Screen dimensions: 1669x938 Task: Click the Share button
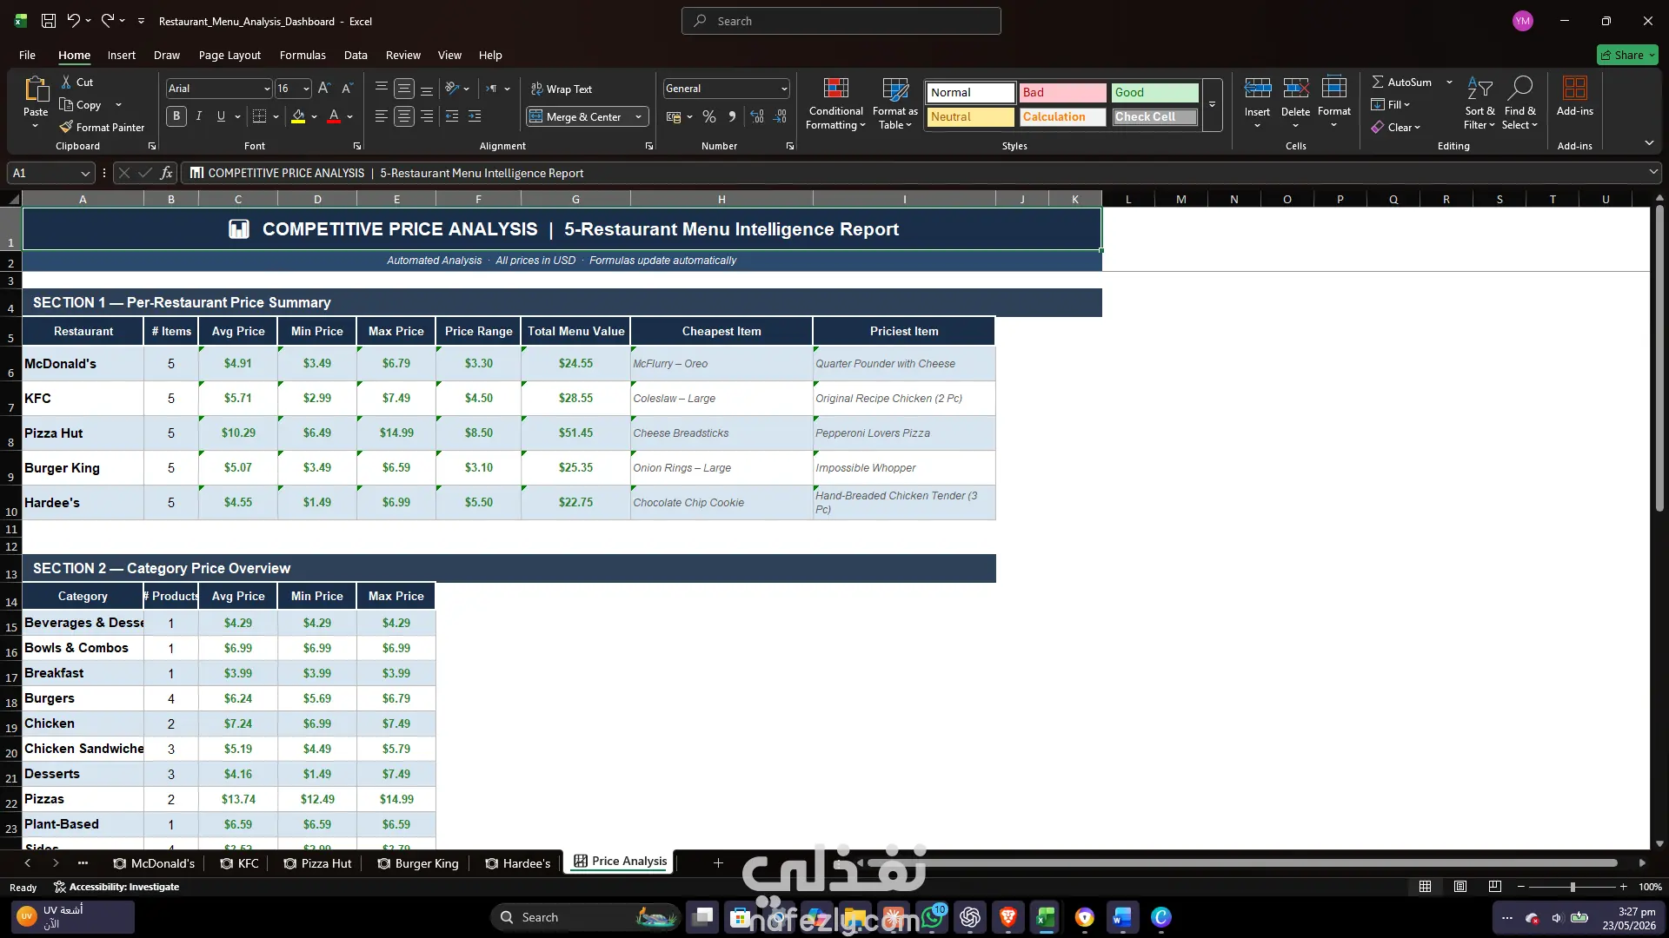tap(1627, 55)
